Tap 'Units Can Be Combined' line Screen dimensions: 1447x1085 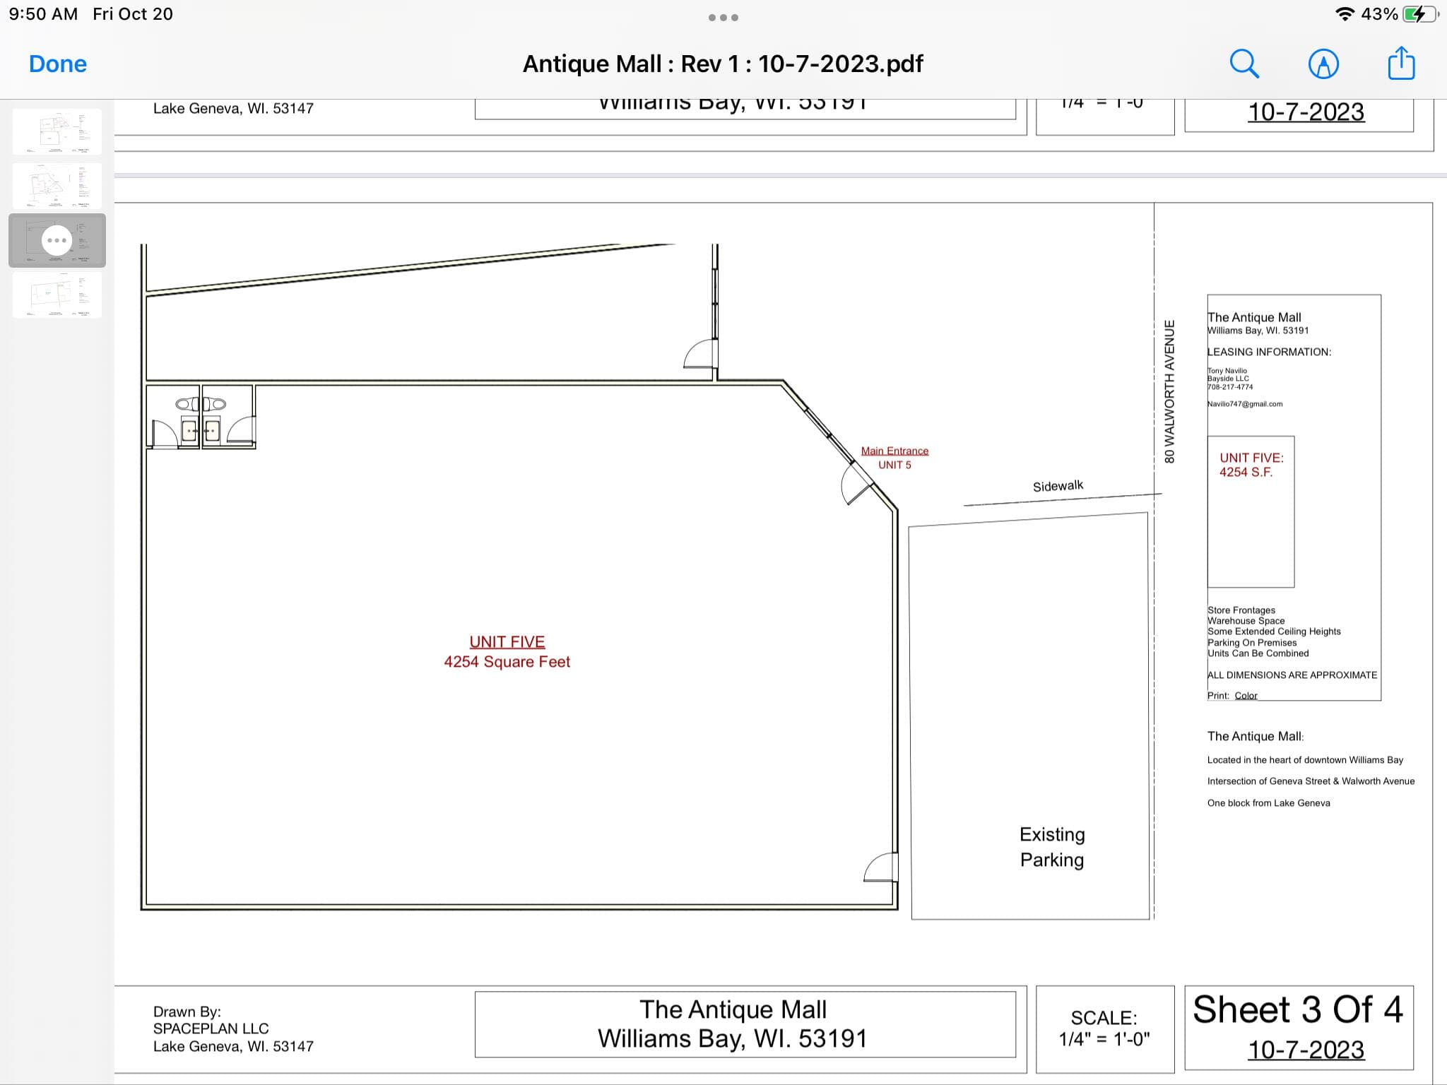(x=1258, y=653)
